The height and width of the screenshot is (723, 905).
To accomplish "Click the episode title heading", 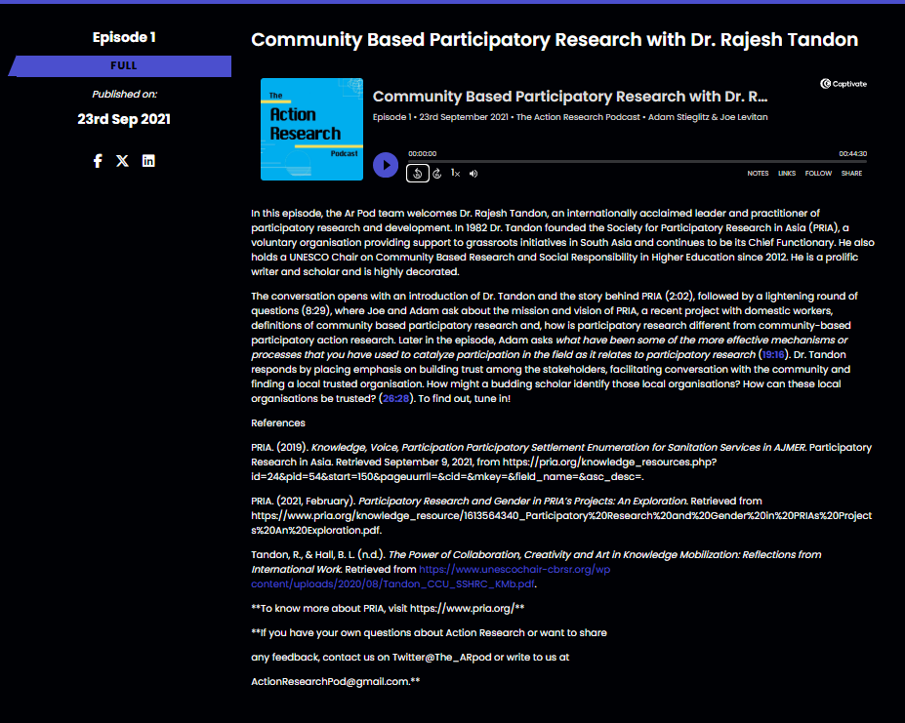I will 555,40.
